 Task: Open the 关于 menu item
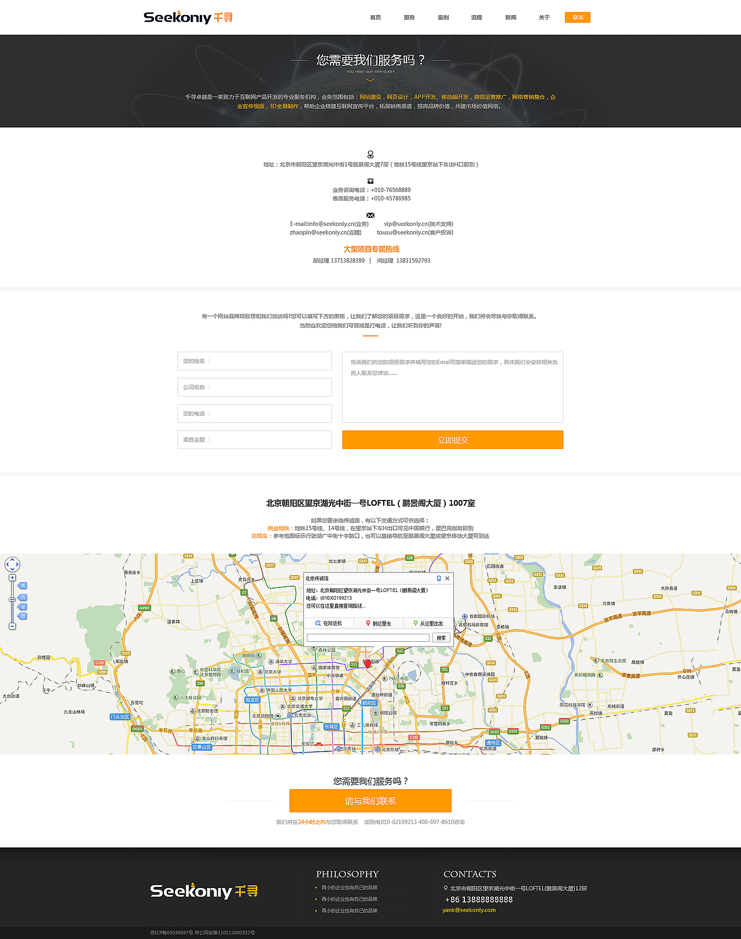click(x=544, y=17)
